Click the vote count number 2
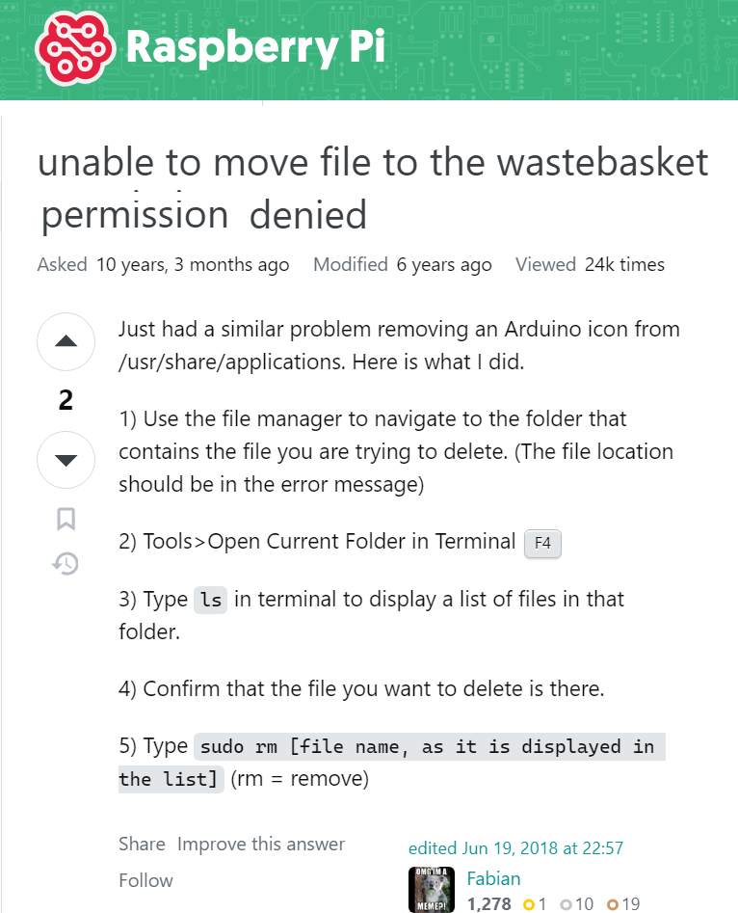 66,400
